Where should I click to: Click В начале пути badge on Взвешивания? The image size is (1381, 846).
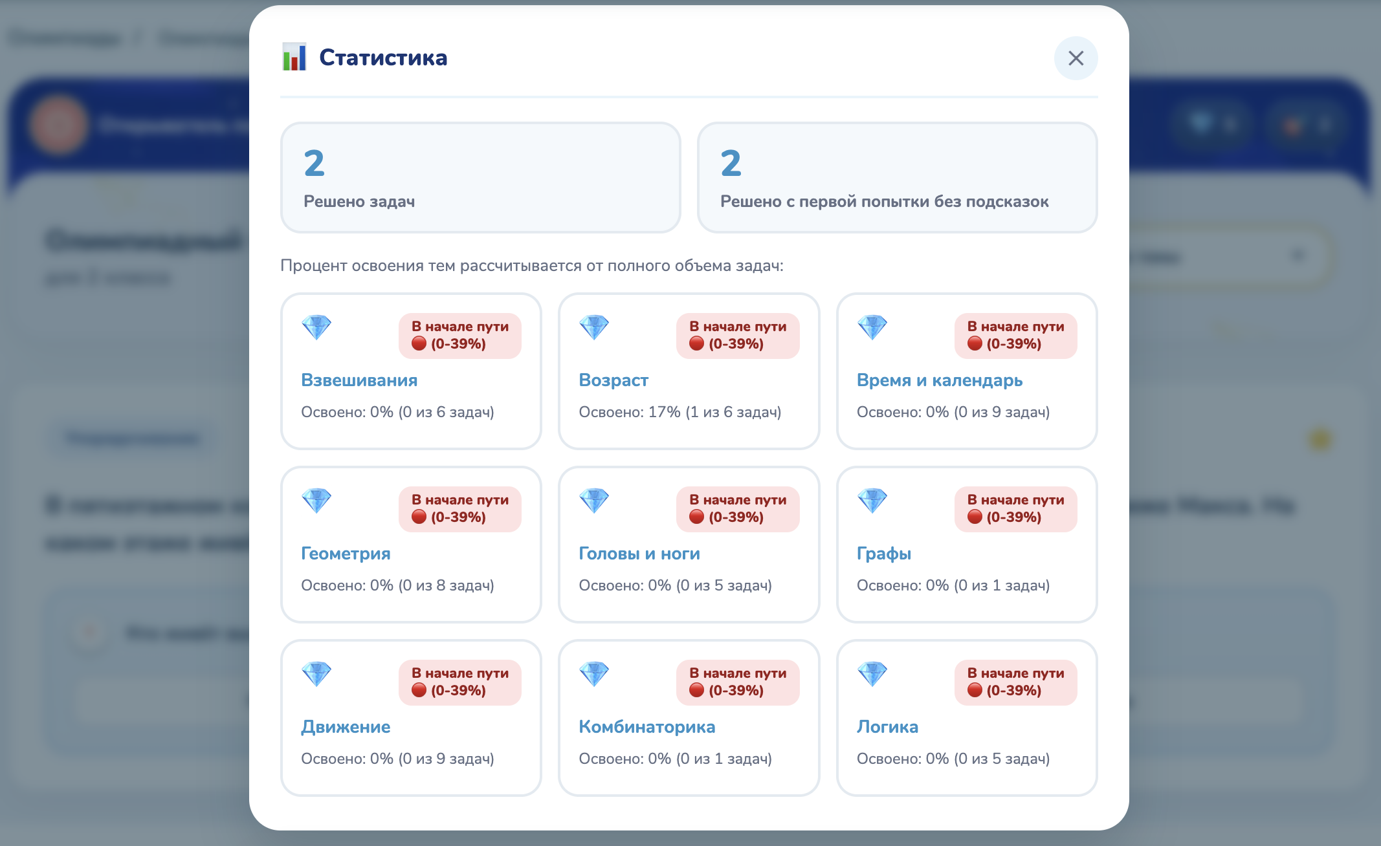pyautogui.click(x=460, y=336)
